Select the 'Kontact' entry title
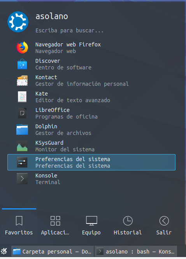The height and width of the screenshot is (259, 186). (46, 77)
